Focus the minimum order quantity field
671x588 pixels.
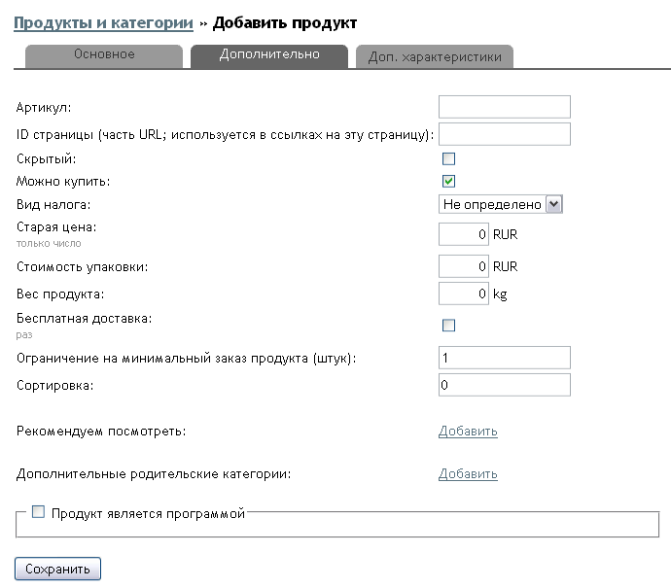[504, 359]
